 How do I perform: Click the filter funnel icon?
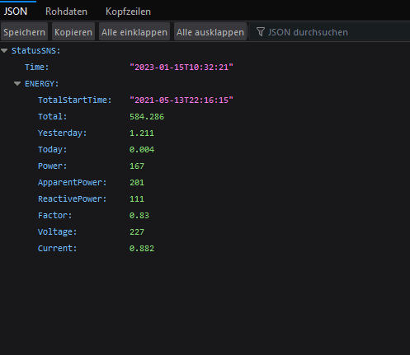(x=260, y=32)
